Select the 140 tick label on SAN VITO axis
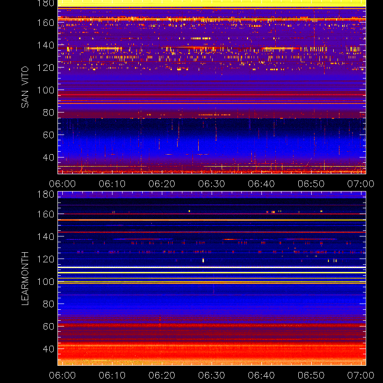Viewport: 383px width, 383px height. coord(45,45)
